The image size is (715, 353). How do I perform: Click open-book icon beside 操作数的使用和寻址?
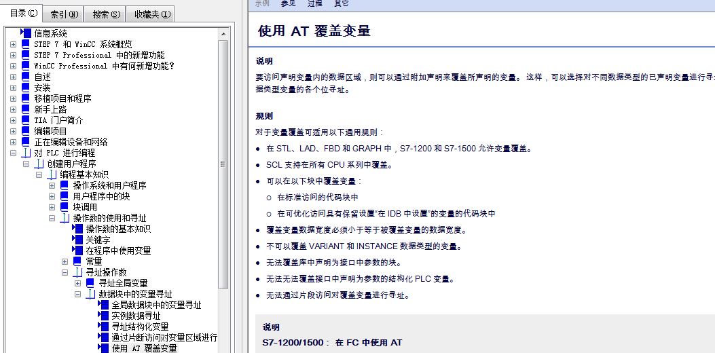tap(65, 218)
